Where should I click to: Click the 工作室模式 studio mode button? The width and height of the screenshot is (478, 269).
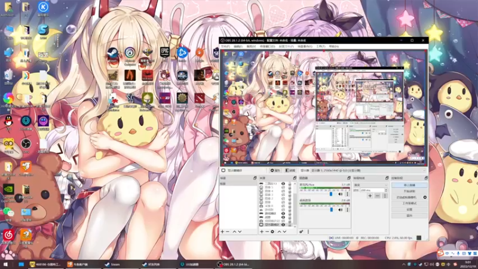pos(409,203)
